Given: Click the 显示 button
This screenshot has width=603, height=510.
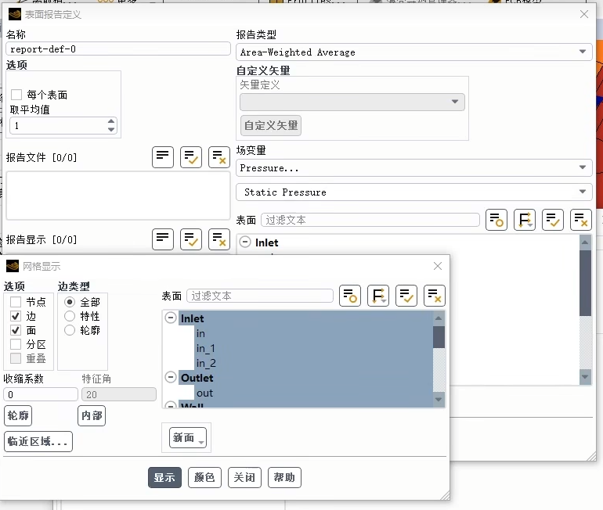Looking at the screenshot, I should [164, 477].
